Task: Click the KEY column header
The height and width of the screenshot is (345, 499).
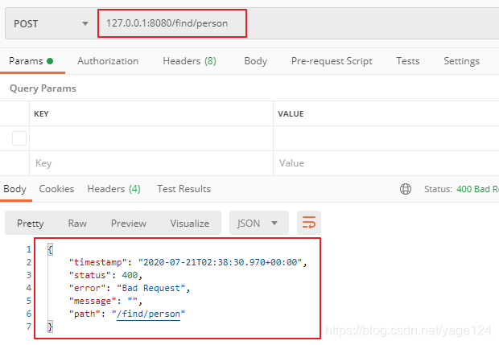Action: coord(41,114)
